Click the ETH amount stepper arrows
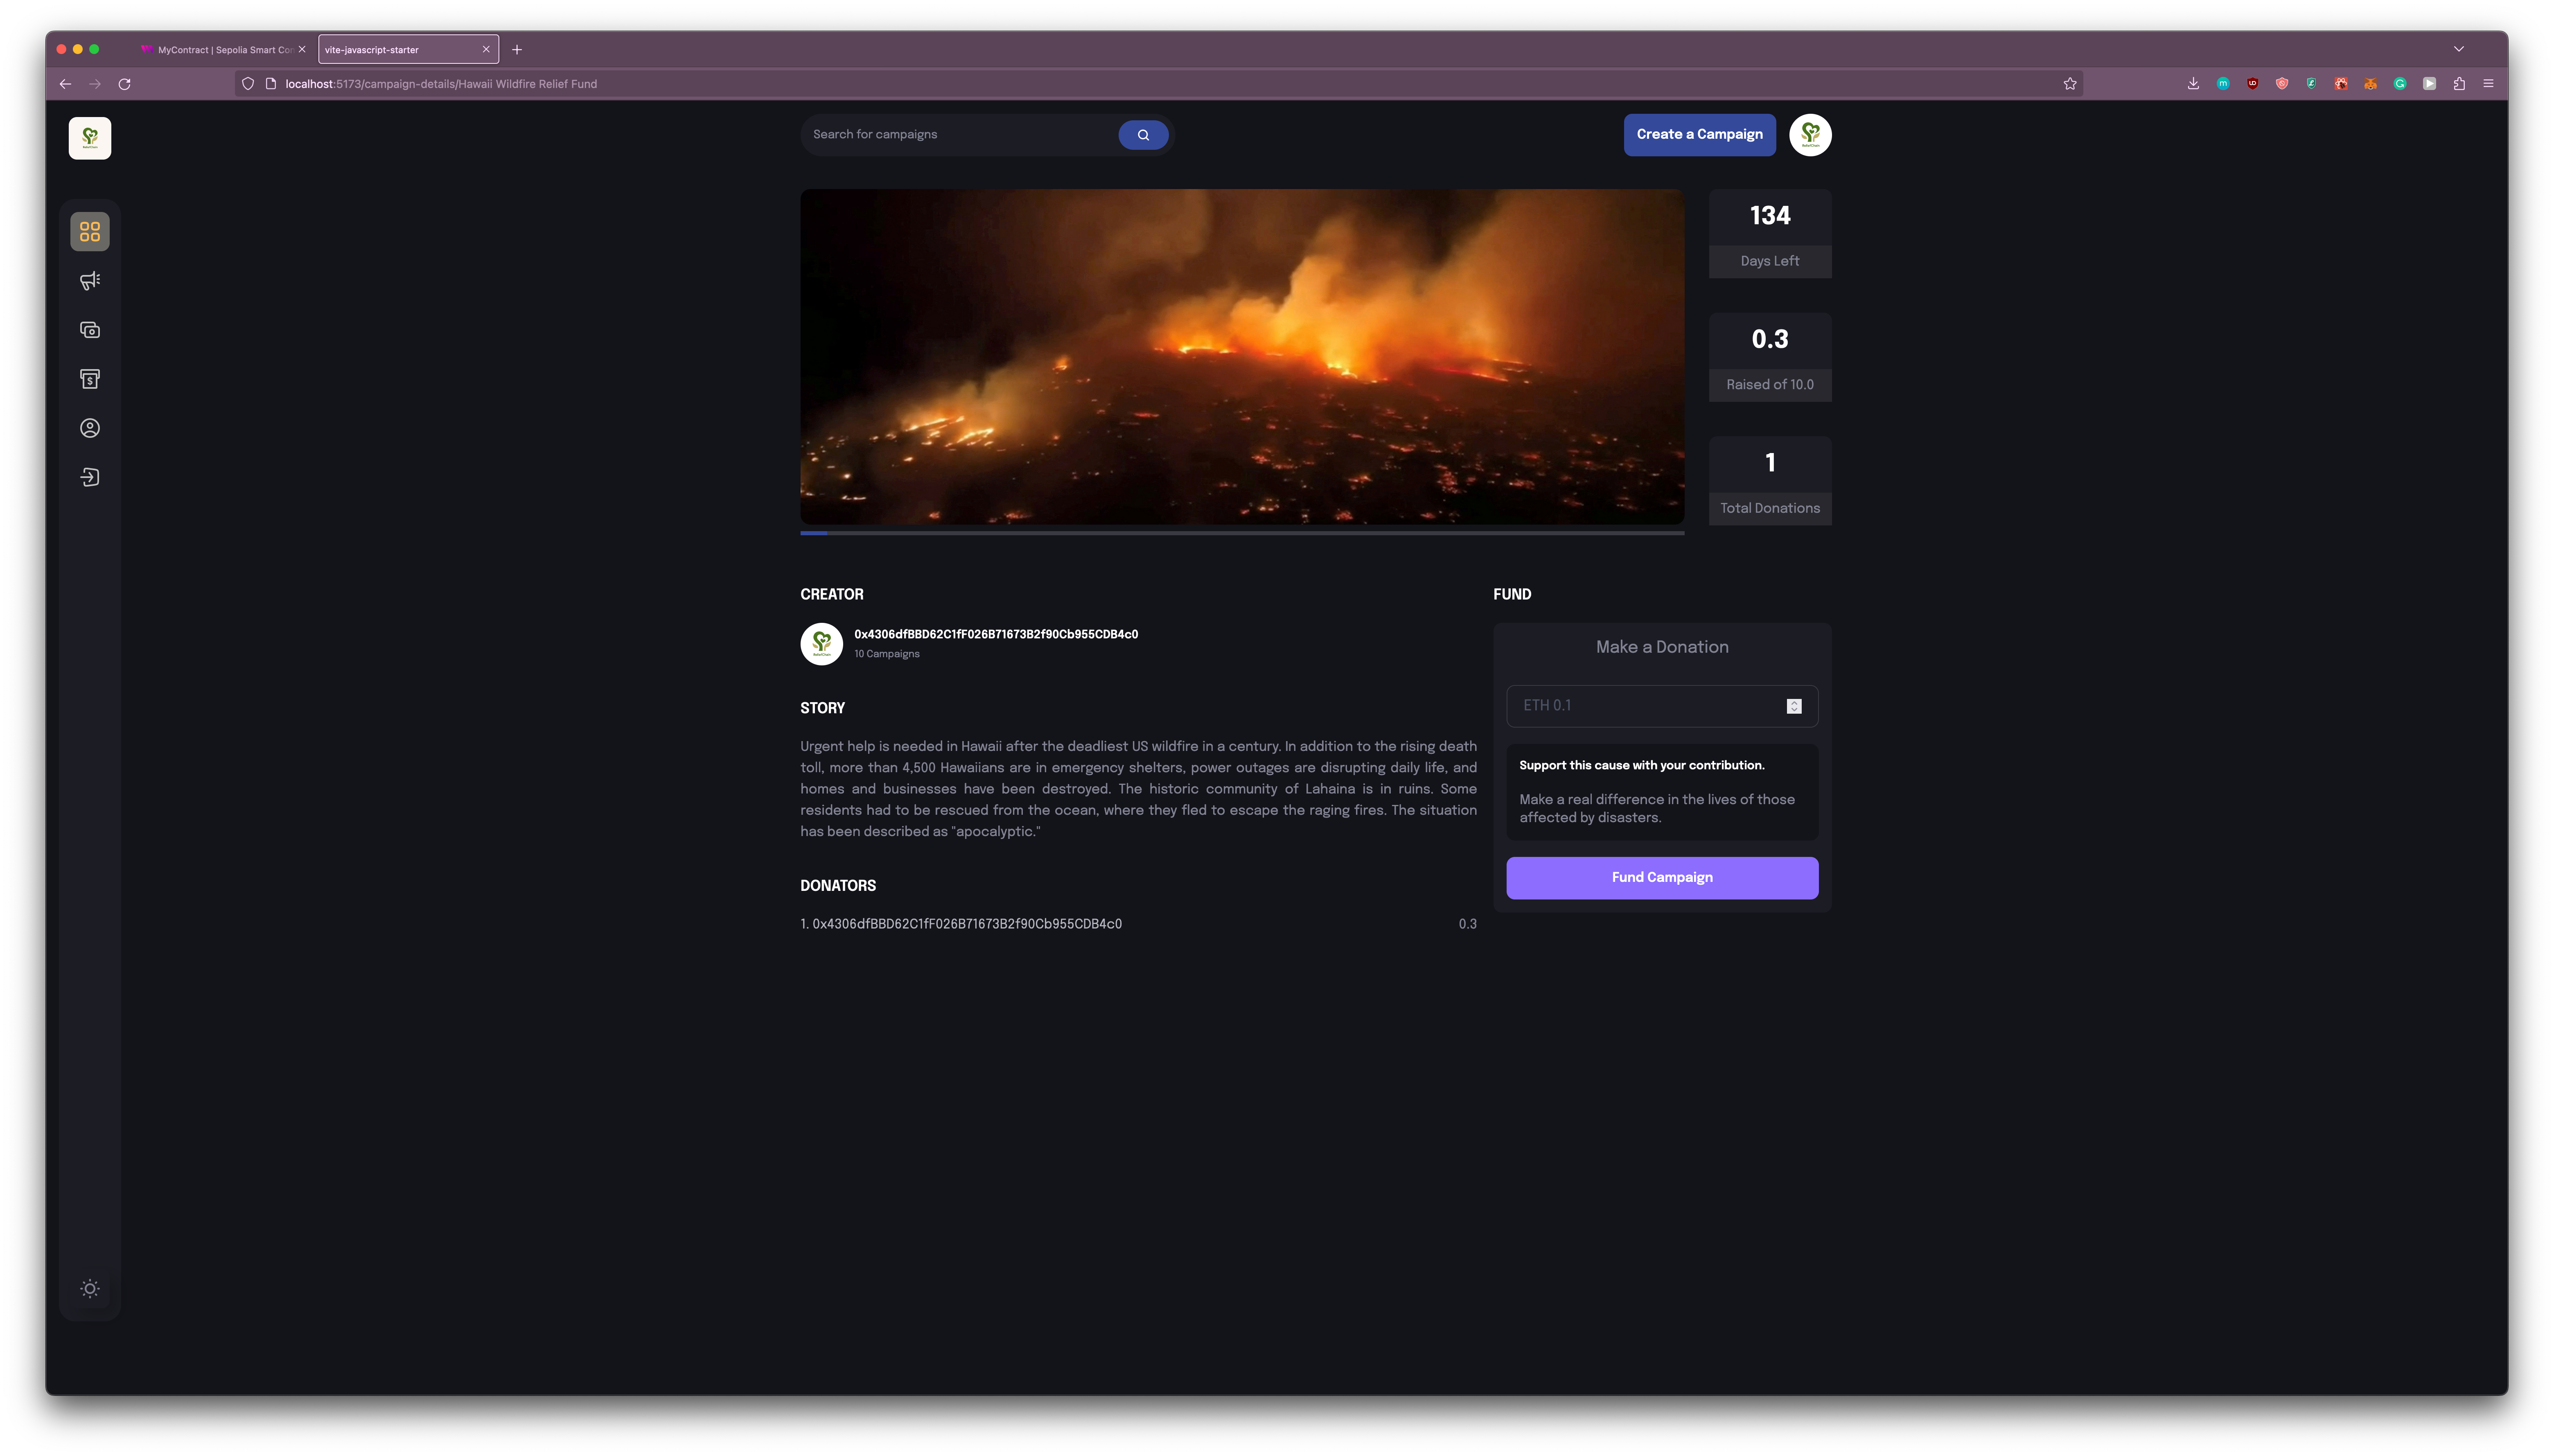The image size is (2554, 1456). click(x=1794, y=706)
